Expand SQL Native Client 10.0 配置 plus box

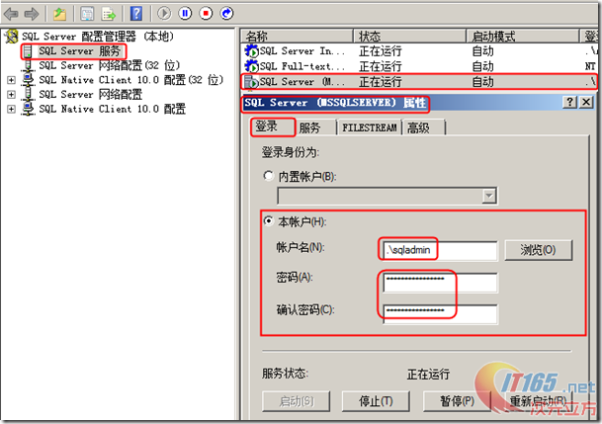point(11,109)
